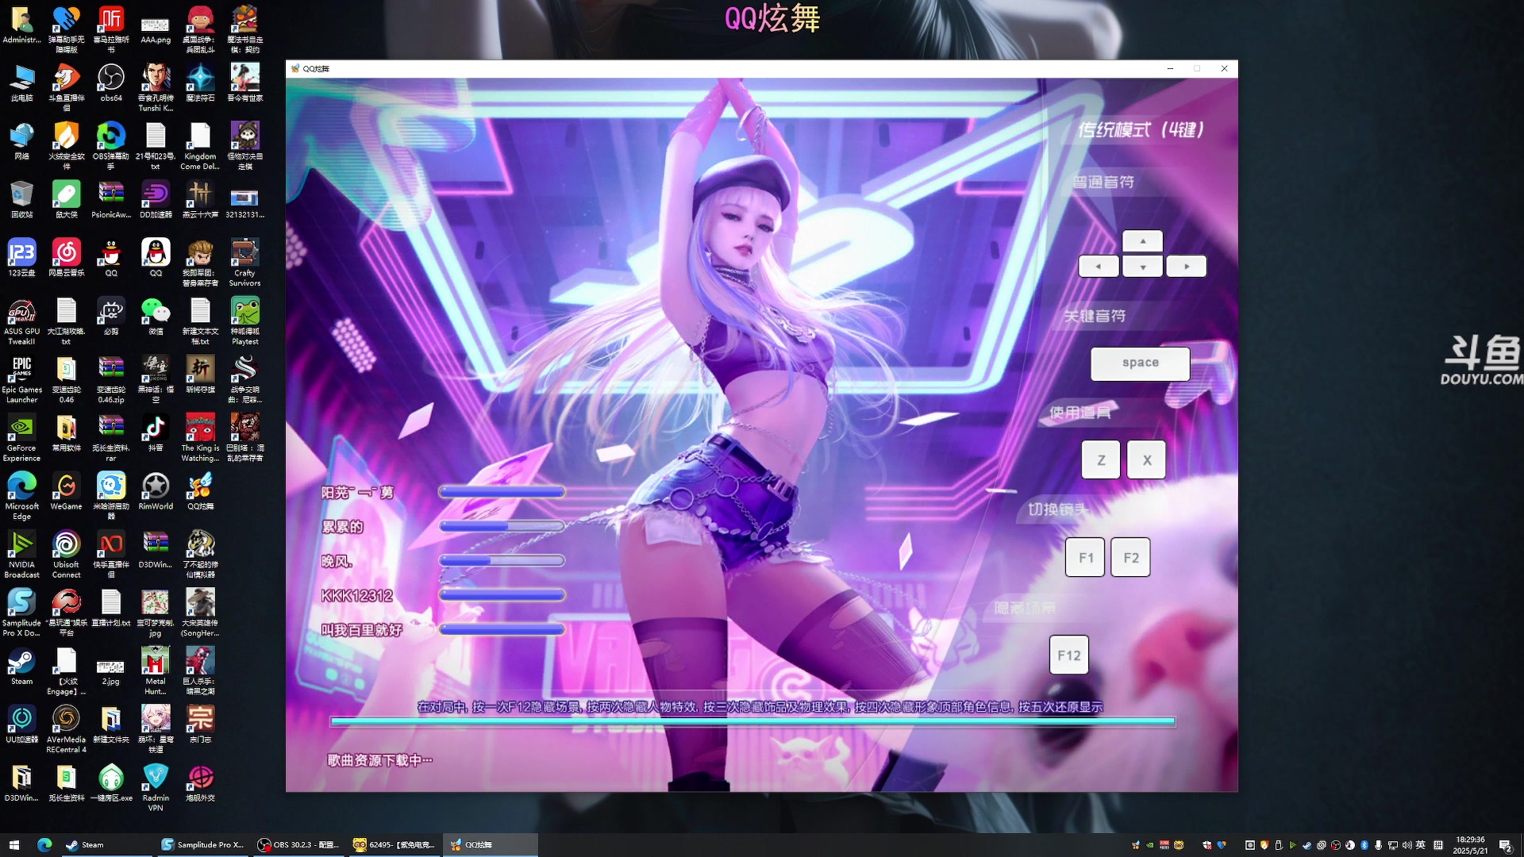Switch to the 62495 taskbar window
The height and width of the screenshot is (857, 1524).
(x=395, y=844)
